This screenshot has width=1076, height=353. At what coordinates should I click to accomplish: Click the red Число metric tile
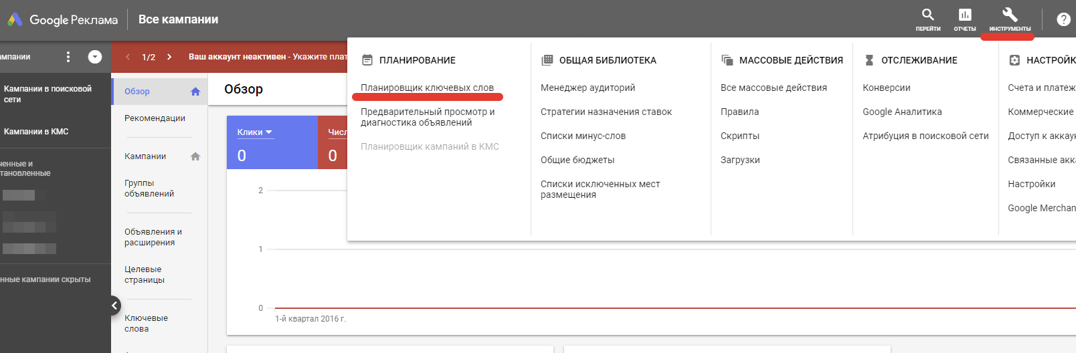click(x=333, y=142)
